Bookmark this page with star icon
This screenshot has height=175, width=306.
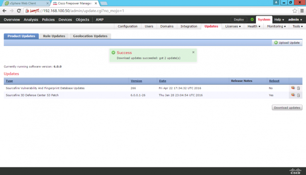coord(295,11)
